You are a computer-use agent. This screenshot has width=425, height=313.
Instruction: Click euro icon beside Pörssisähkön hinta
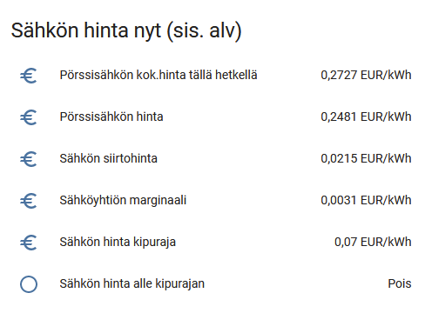[29, 117]
